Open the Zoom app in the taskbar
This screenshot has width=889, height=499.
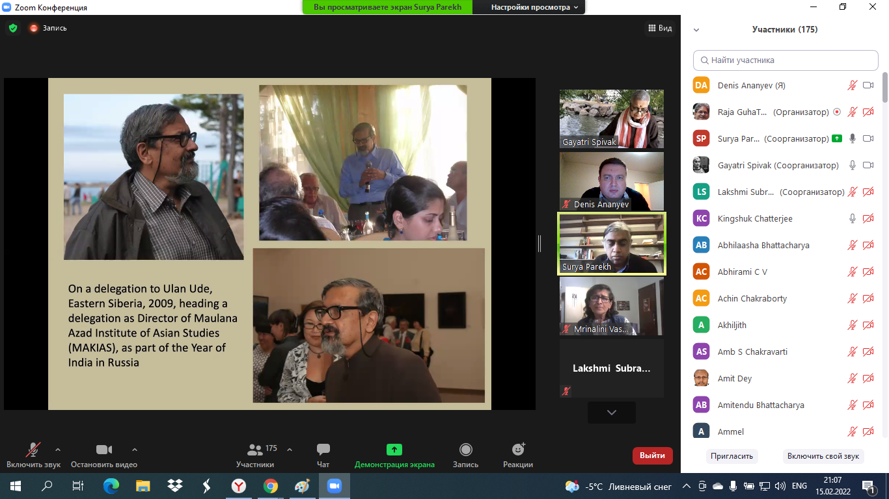(x=335, y=486)
